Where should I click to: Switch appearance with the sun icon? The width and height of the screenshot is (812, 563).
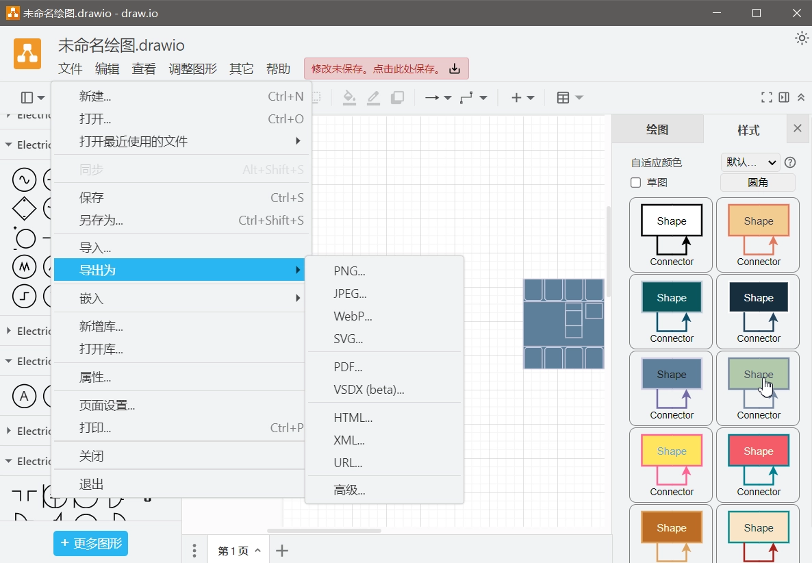coord(802,38)
